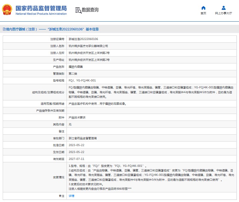
Task: Select the registration number 浙械注准20222060106 cell
Action: (x=83, y=39)
